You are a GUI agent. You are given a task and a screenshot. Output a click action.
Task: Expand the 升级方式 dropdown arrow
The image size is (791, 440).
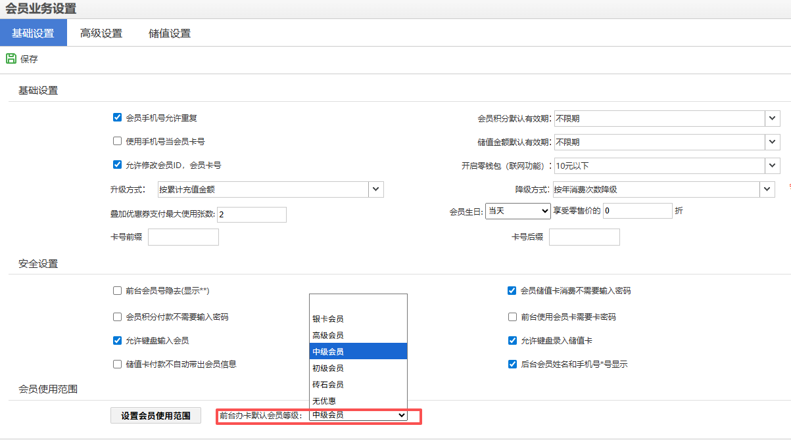pos(375,189)
